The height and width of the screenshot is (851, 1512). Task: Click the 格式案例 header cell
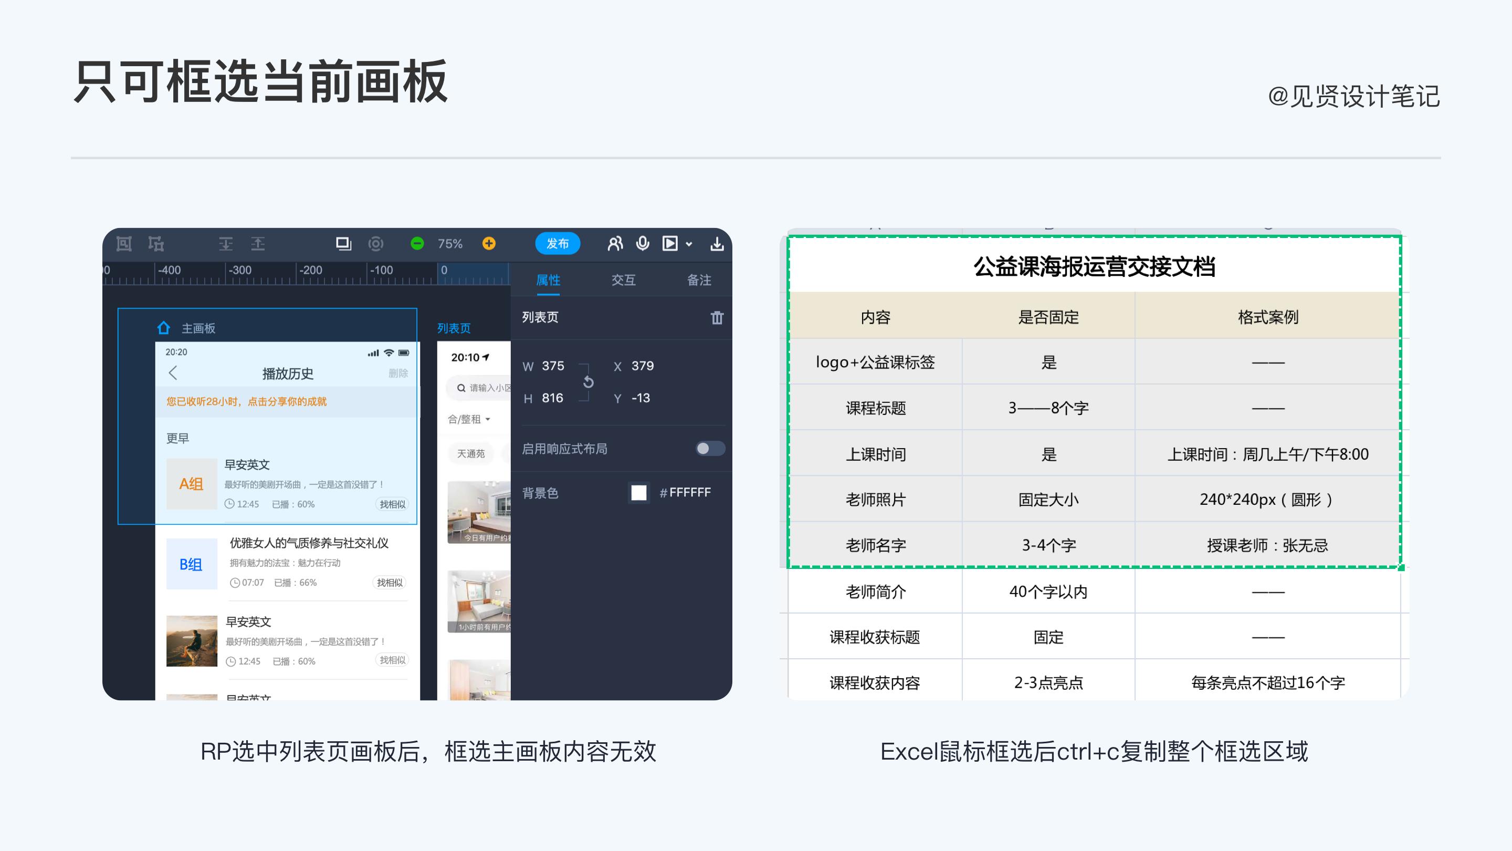click(x=1268, y=317)
